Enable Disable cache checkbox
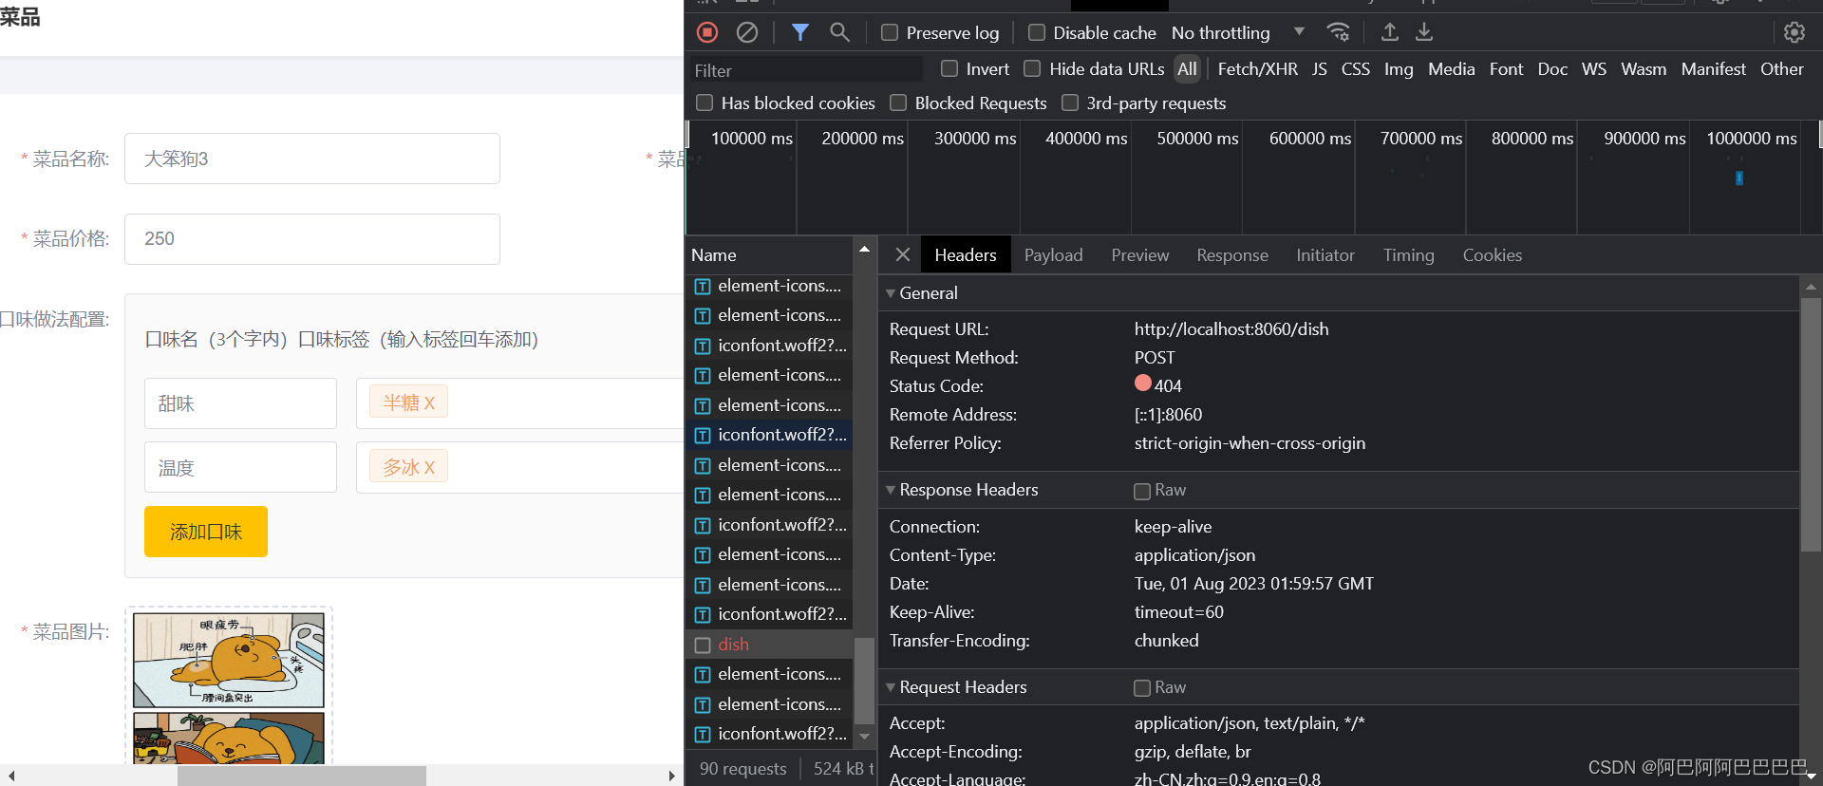 pyautogui.click(x=1037, y=32)
